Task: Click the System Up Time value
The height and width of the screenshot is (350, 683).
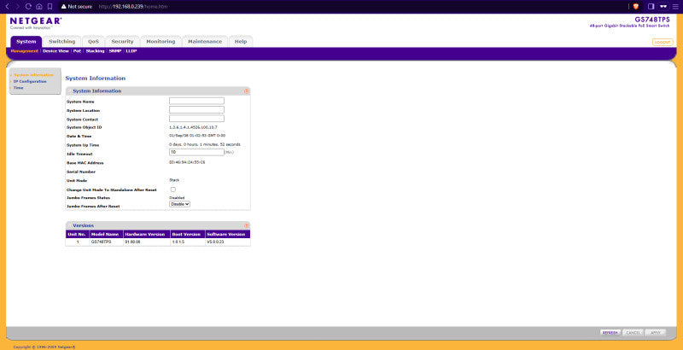Action: pos(205,144)
